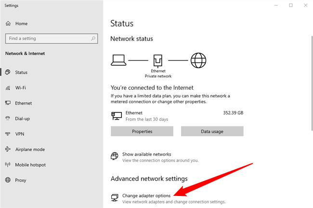Open the Wi-Fi settings page
This screenshot has height=208, width=313.
pyautogui.click(x=21, y=88)
